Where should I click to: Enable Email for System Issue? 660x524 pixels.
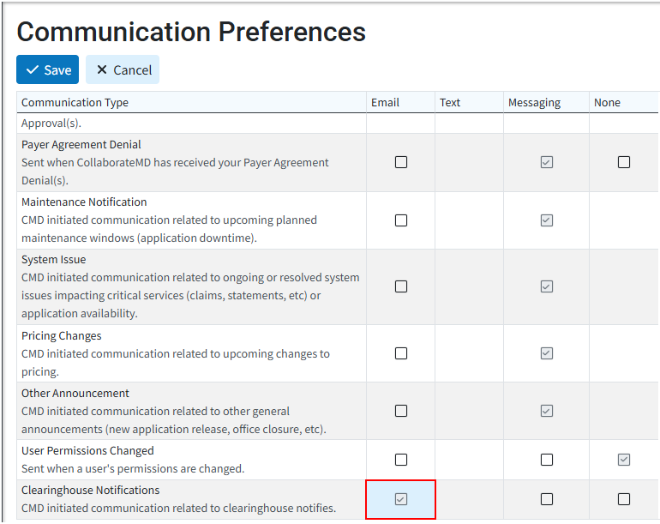coord(401,286)
